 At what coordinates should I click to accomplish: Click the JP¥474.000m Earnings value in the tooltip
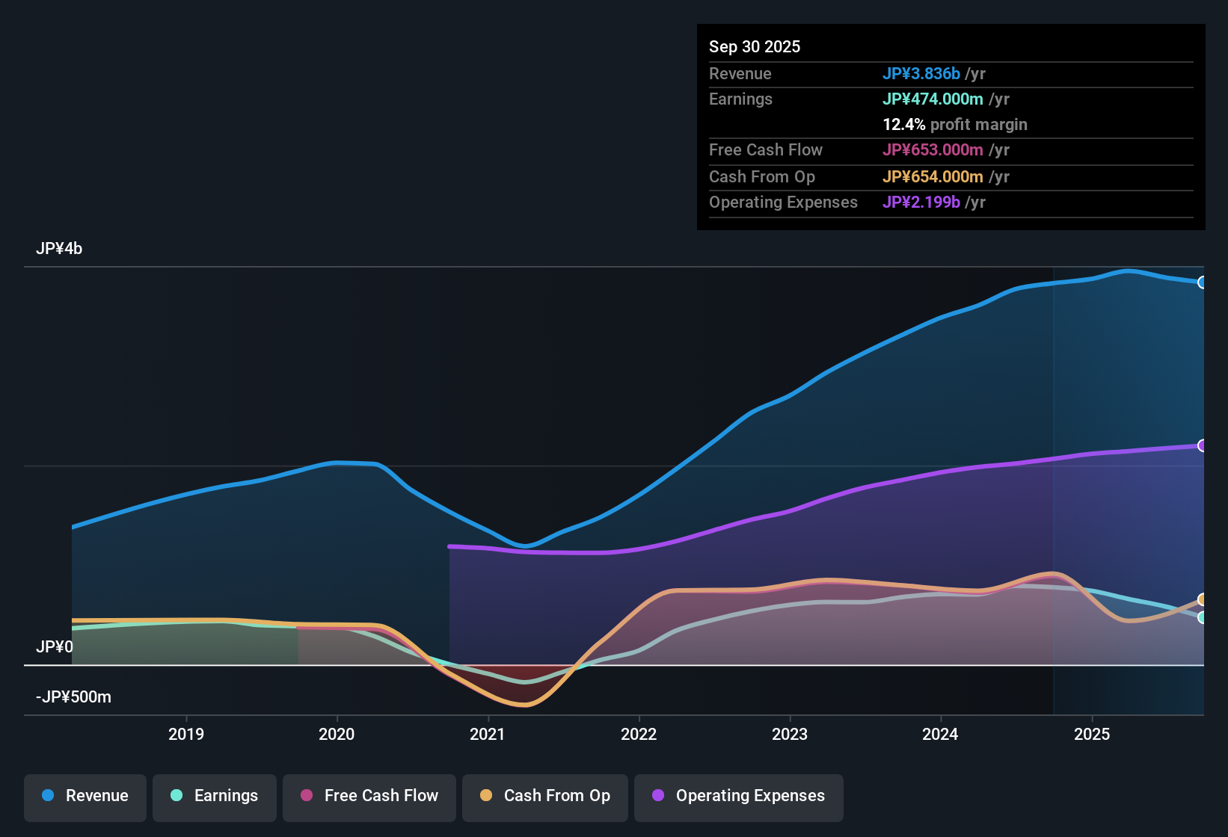click(933, 99)
